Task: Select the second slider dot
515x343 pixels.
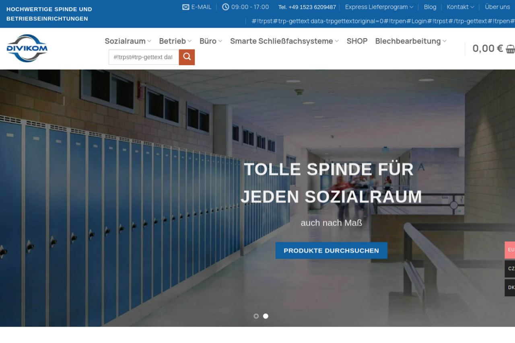Action: tap(266, 316)
